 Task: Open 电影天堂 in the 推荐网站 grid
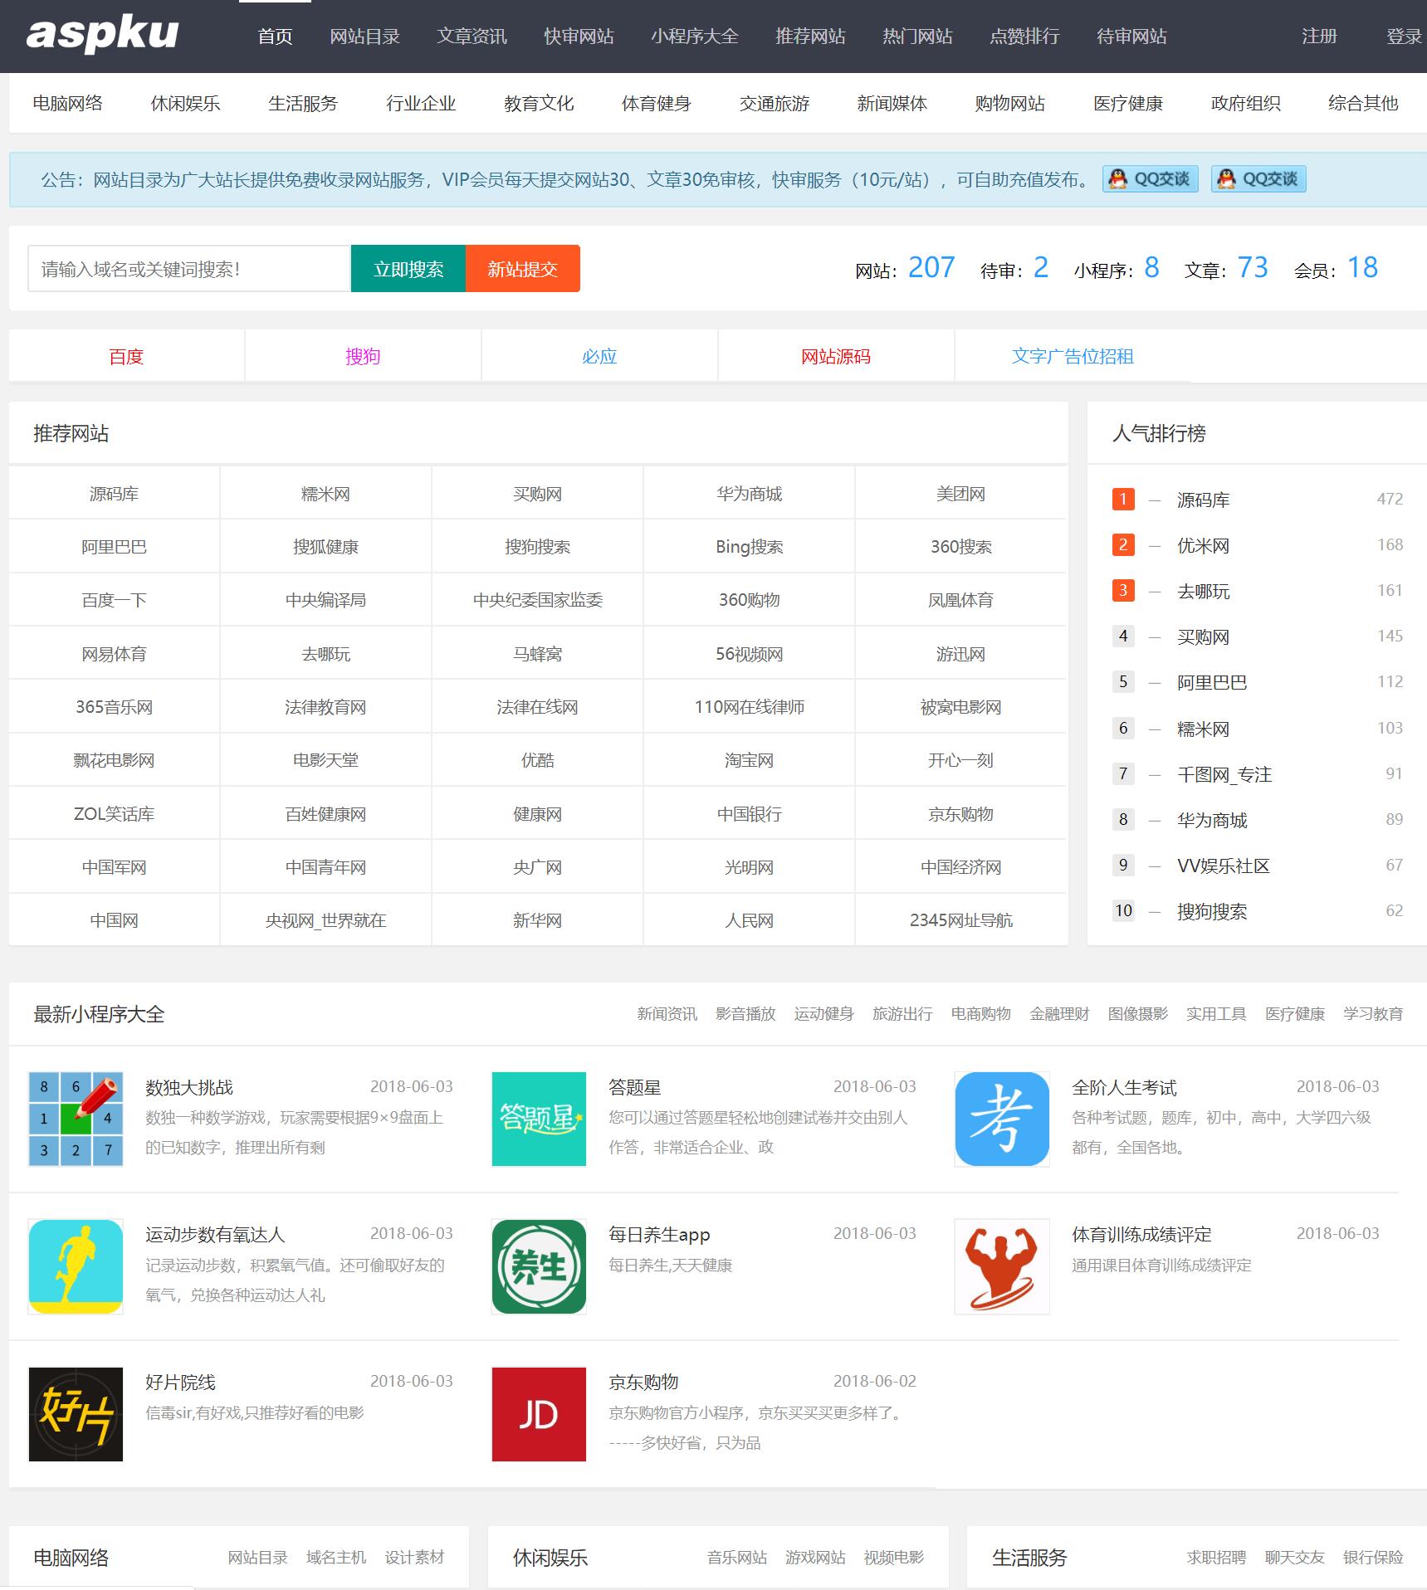(x=325, y=760)
